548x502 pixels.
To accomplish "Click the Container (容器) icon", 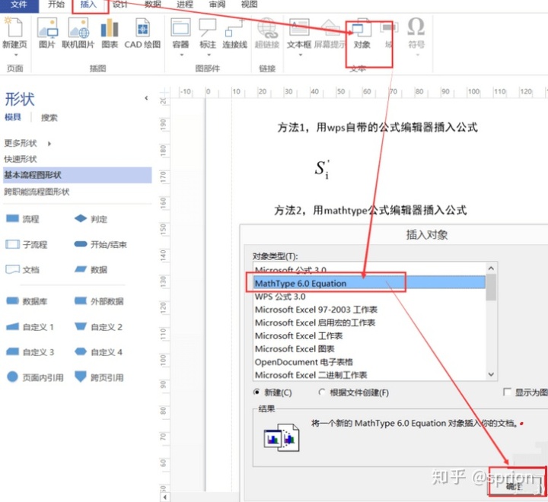I will tap(180, 28).
